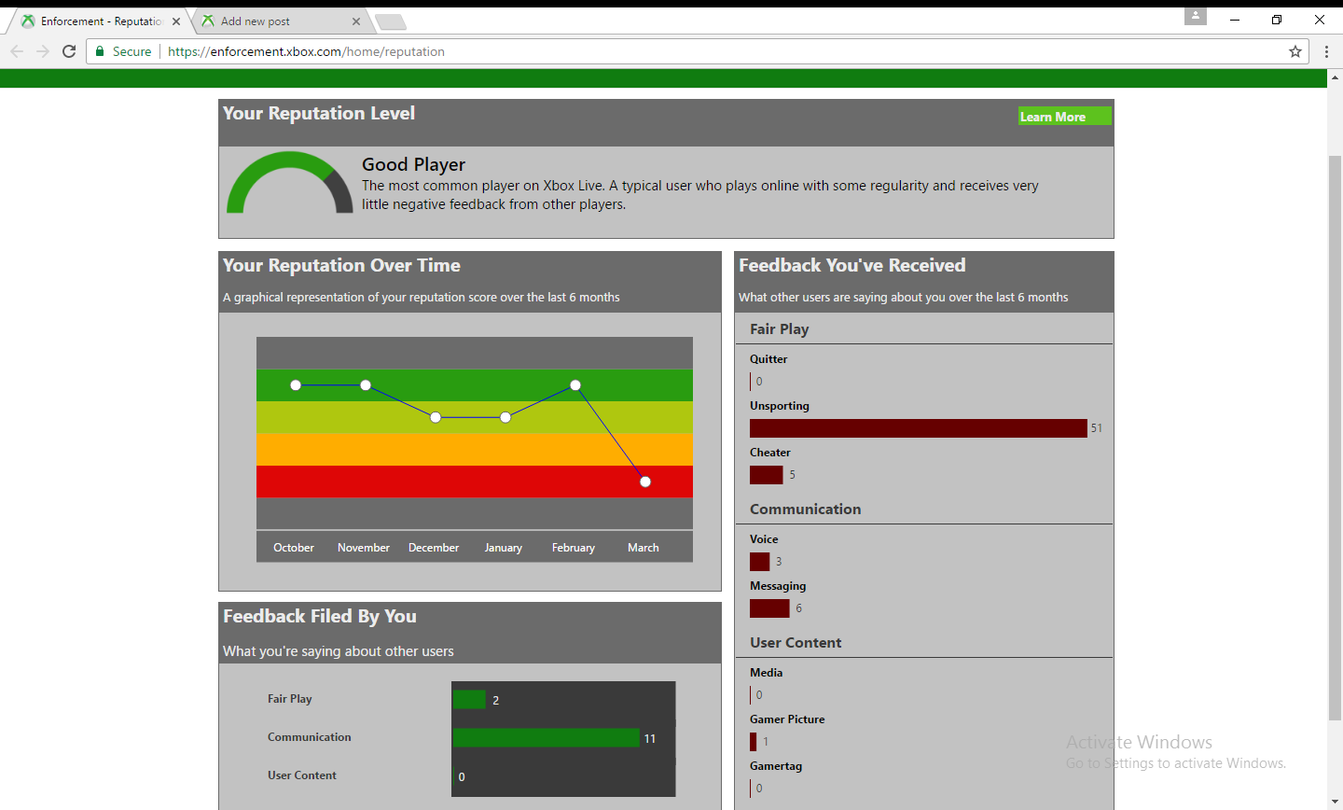This screenshot has height=810, width=1343.
Task: Click the October label on chart axis
Action: (294, 548)
